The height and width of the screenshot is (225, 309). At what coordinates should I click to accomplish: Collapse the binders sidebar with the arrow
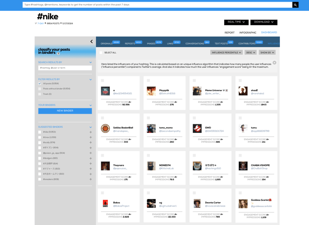pyautogui.click(x=92, y=41)
